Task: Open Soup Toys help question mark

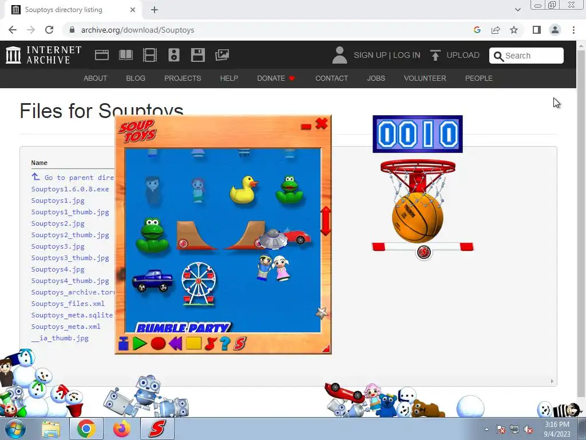Action: tap(224, 344)
